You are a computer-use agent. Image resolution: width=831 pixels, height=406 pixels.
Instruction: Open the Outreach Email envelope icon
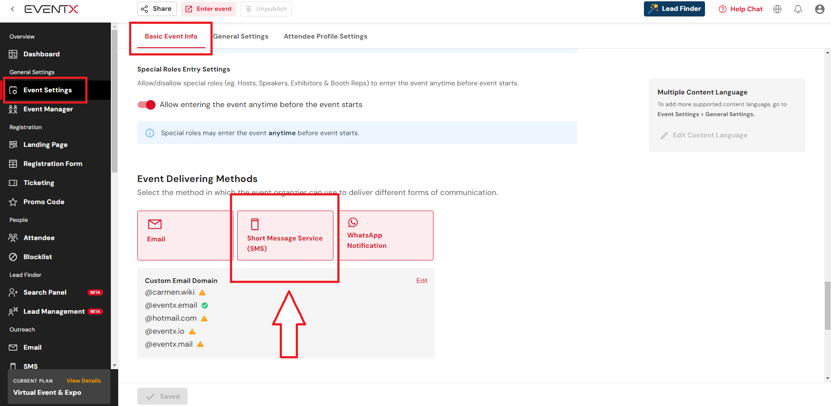click(x=13, y=348)
